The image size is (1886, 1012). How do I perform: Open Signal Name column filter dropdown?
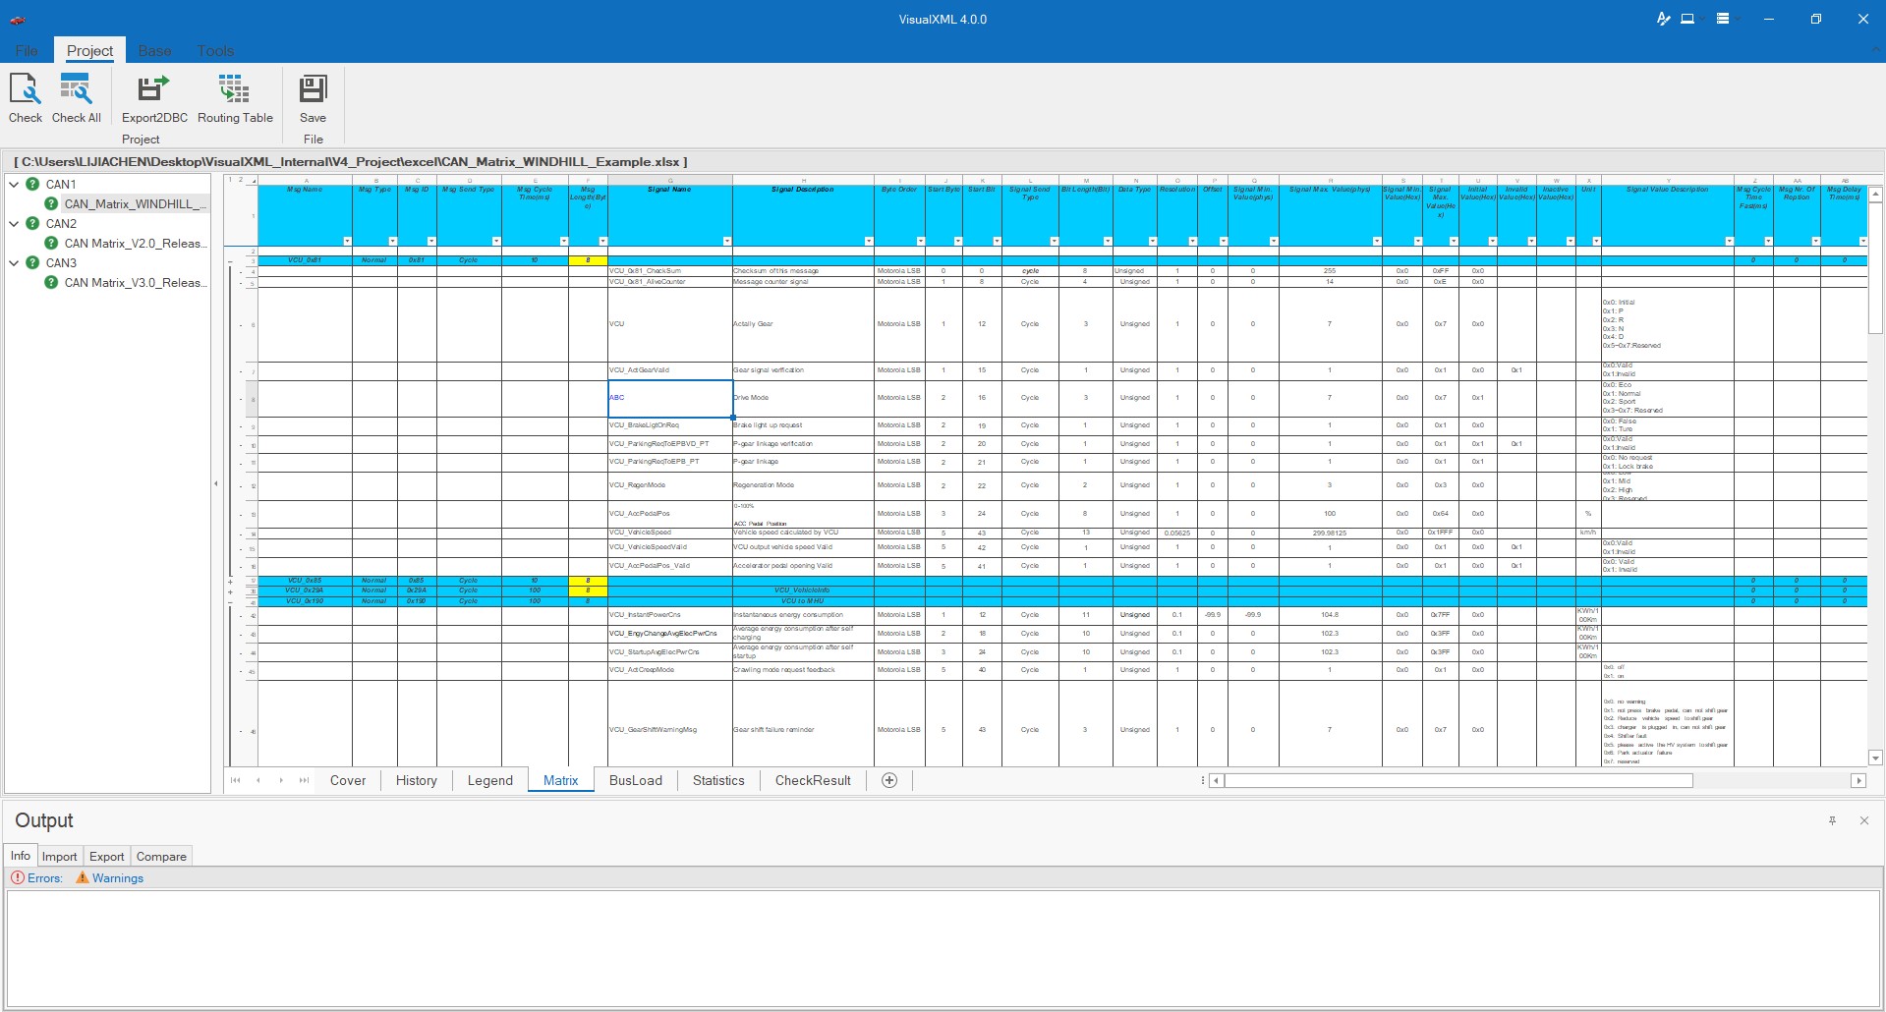click(x=726, y=241)
